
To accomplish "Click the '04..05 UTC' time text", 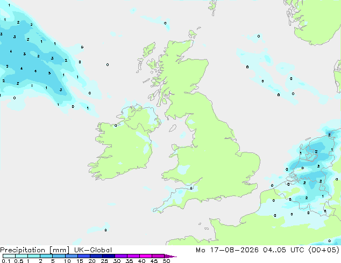I will [x=283, y=250].
